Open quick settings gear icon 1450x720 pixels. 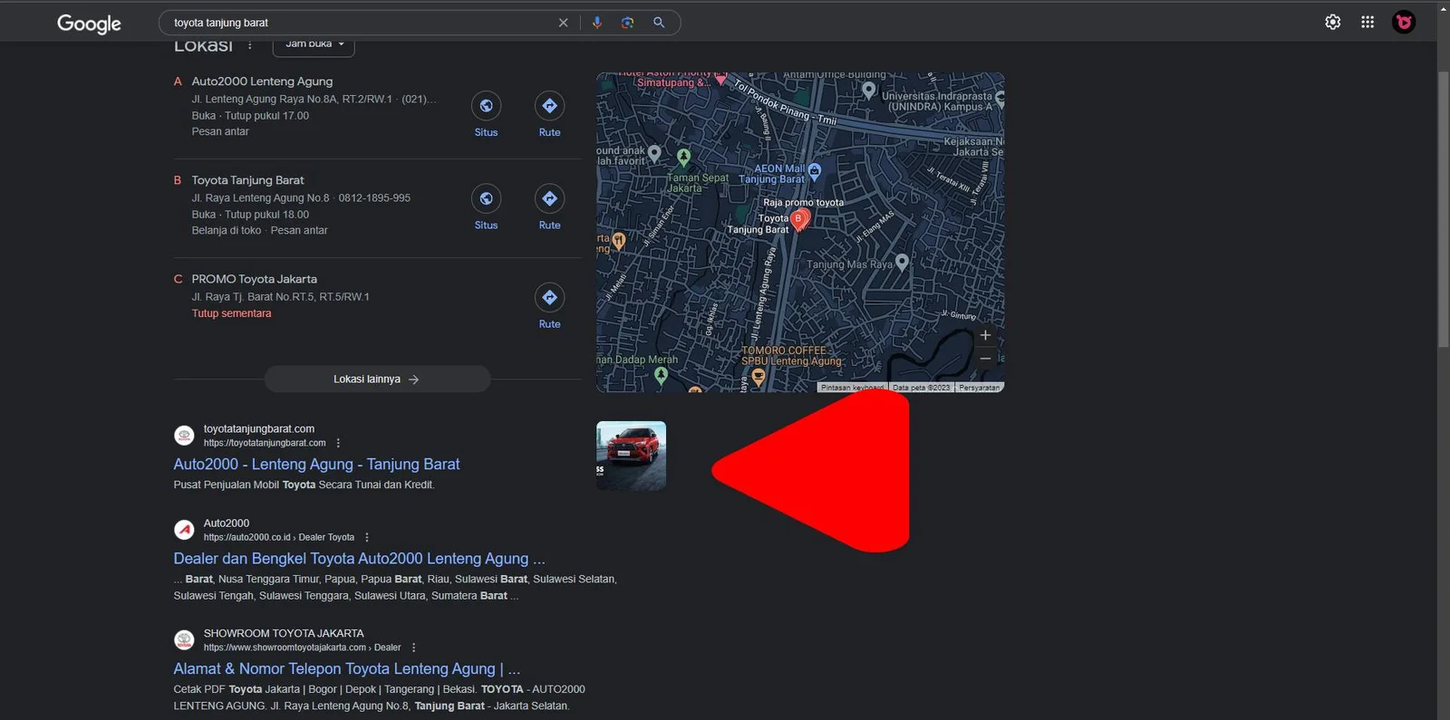pos(1332,23)
